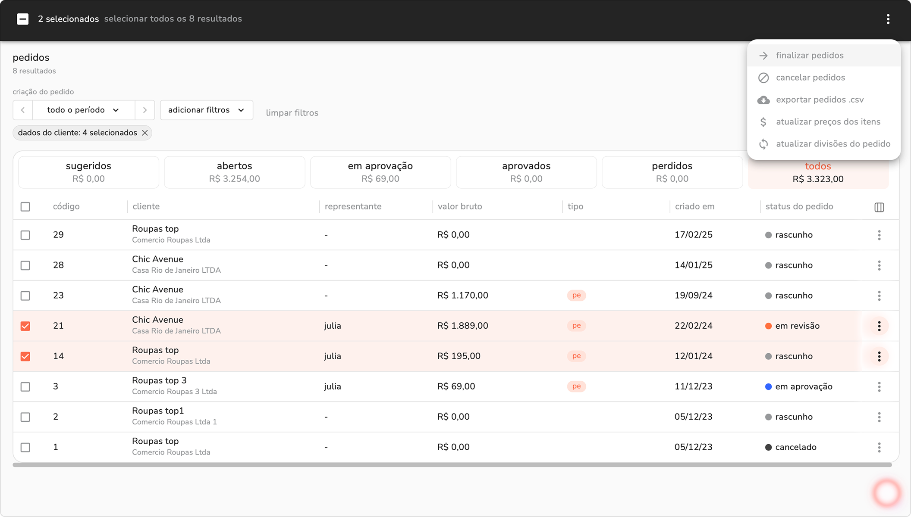This screenshot has width=911, height=517.
Task: Remove the 'dados do cliente' filter chip
Action: (x=145, y=133)
